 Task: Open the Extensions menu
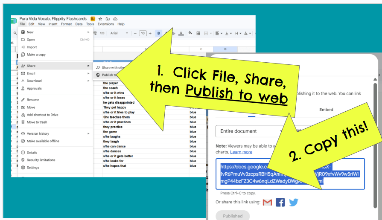pyautogui.click(x=106, y=24)
